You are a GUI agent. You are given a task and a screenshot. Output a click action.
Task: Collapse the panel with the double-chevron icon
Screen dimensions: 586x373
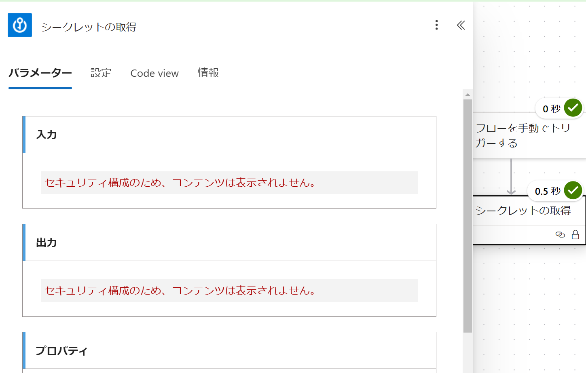[461, 25]
